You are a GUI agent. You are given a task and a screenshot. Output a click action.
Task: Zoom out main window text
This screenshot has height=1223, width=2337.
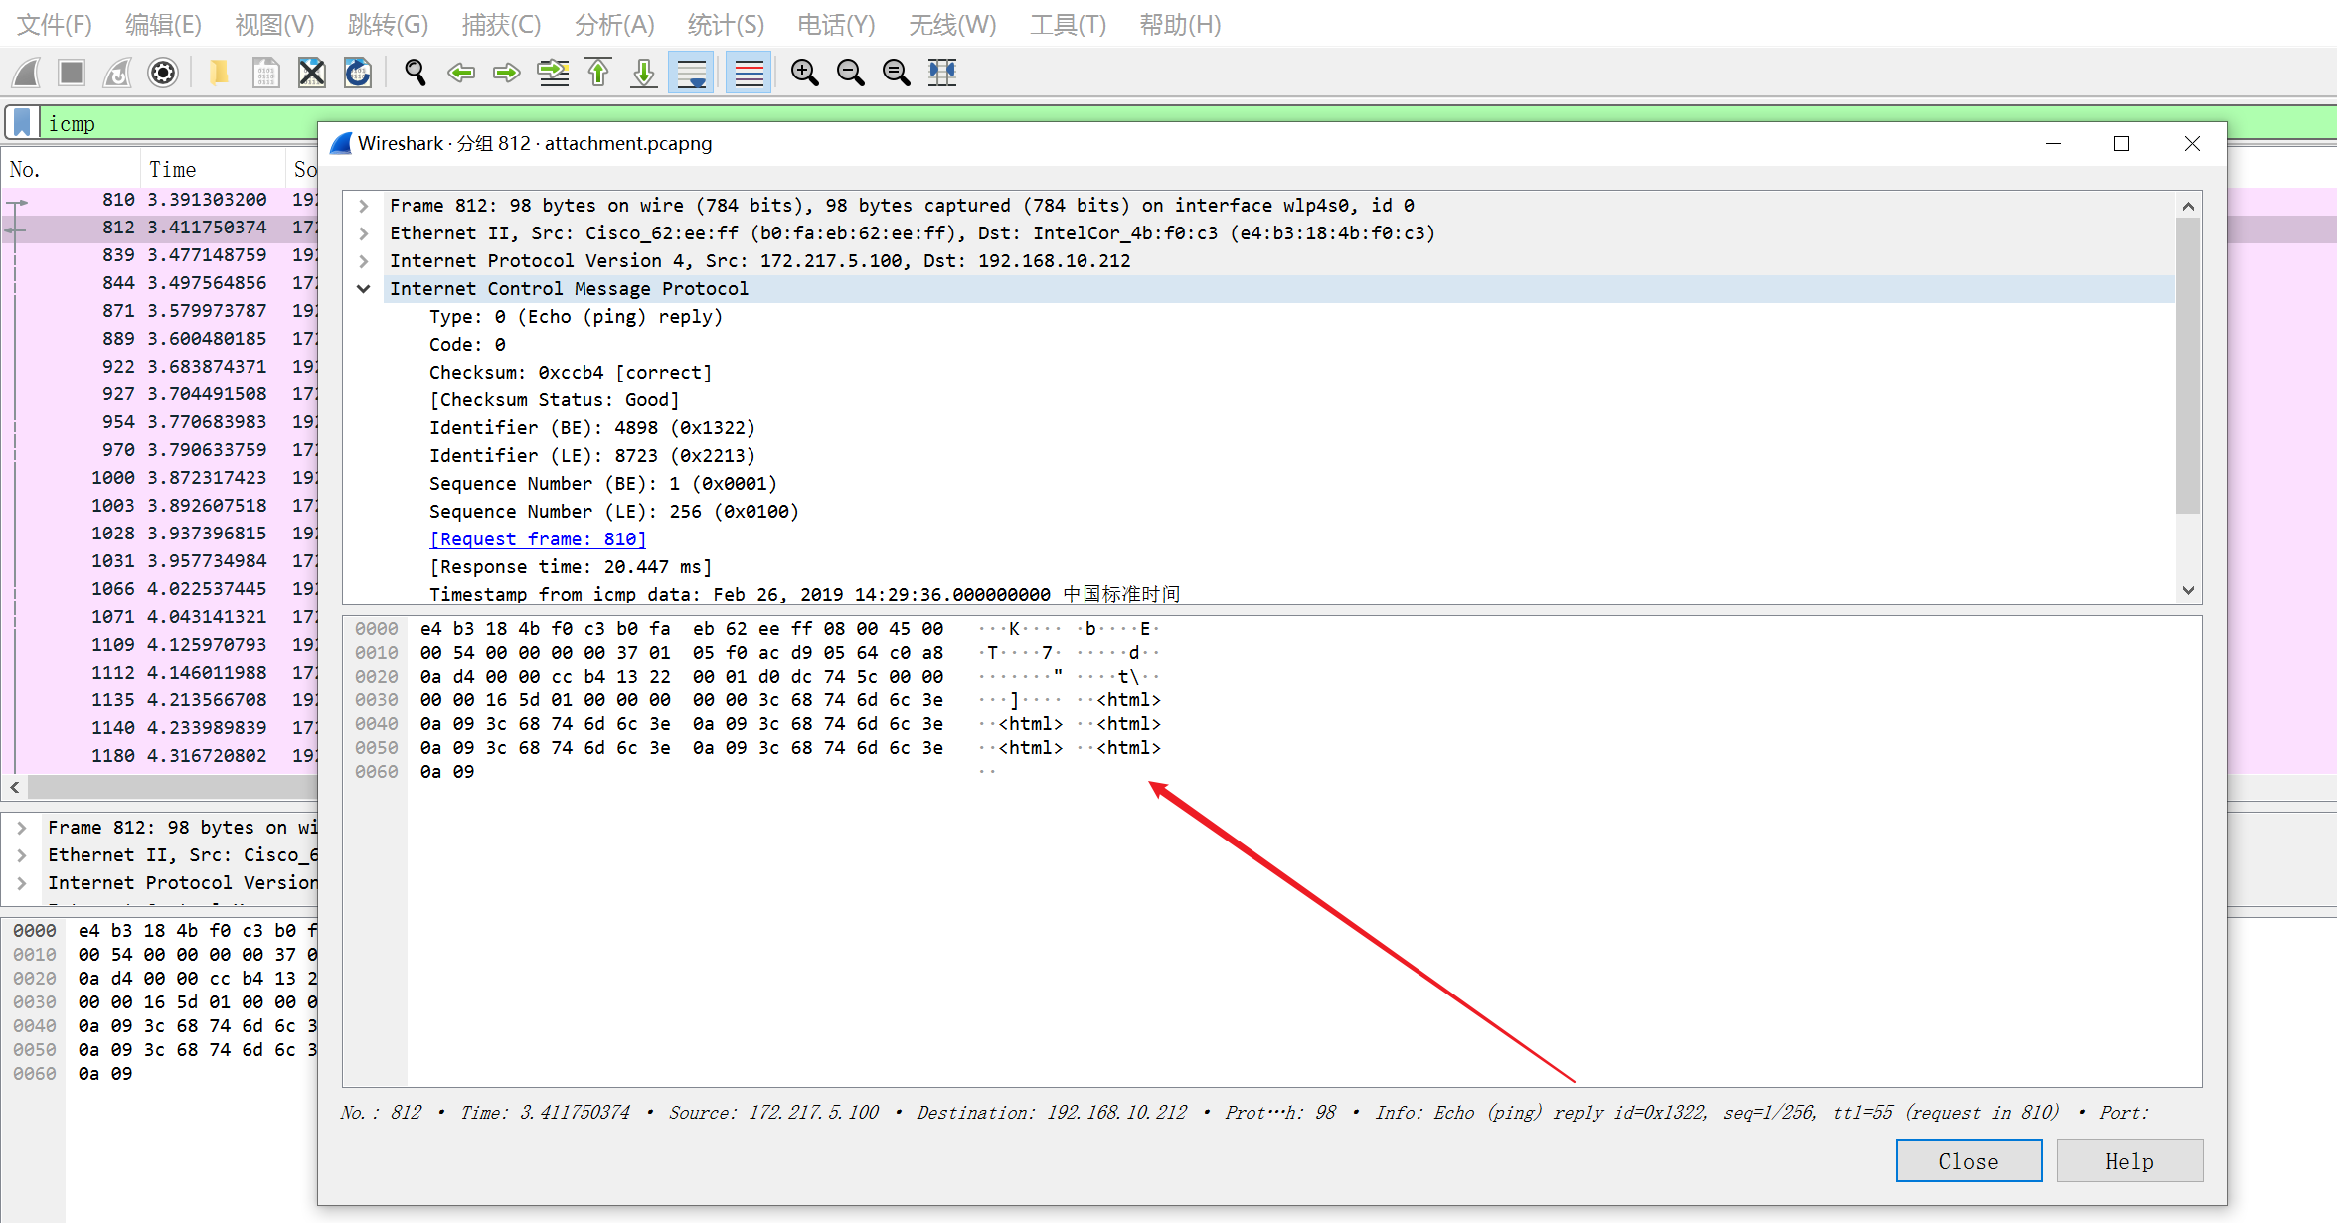coord(851,73)
